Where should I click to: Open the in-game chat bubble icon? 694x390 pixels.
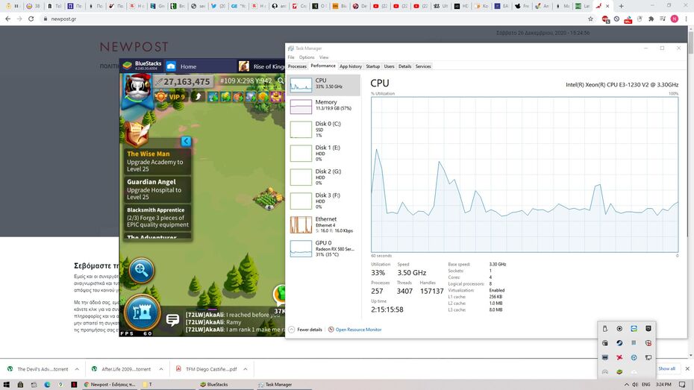point(172,320)
